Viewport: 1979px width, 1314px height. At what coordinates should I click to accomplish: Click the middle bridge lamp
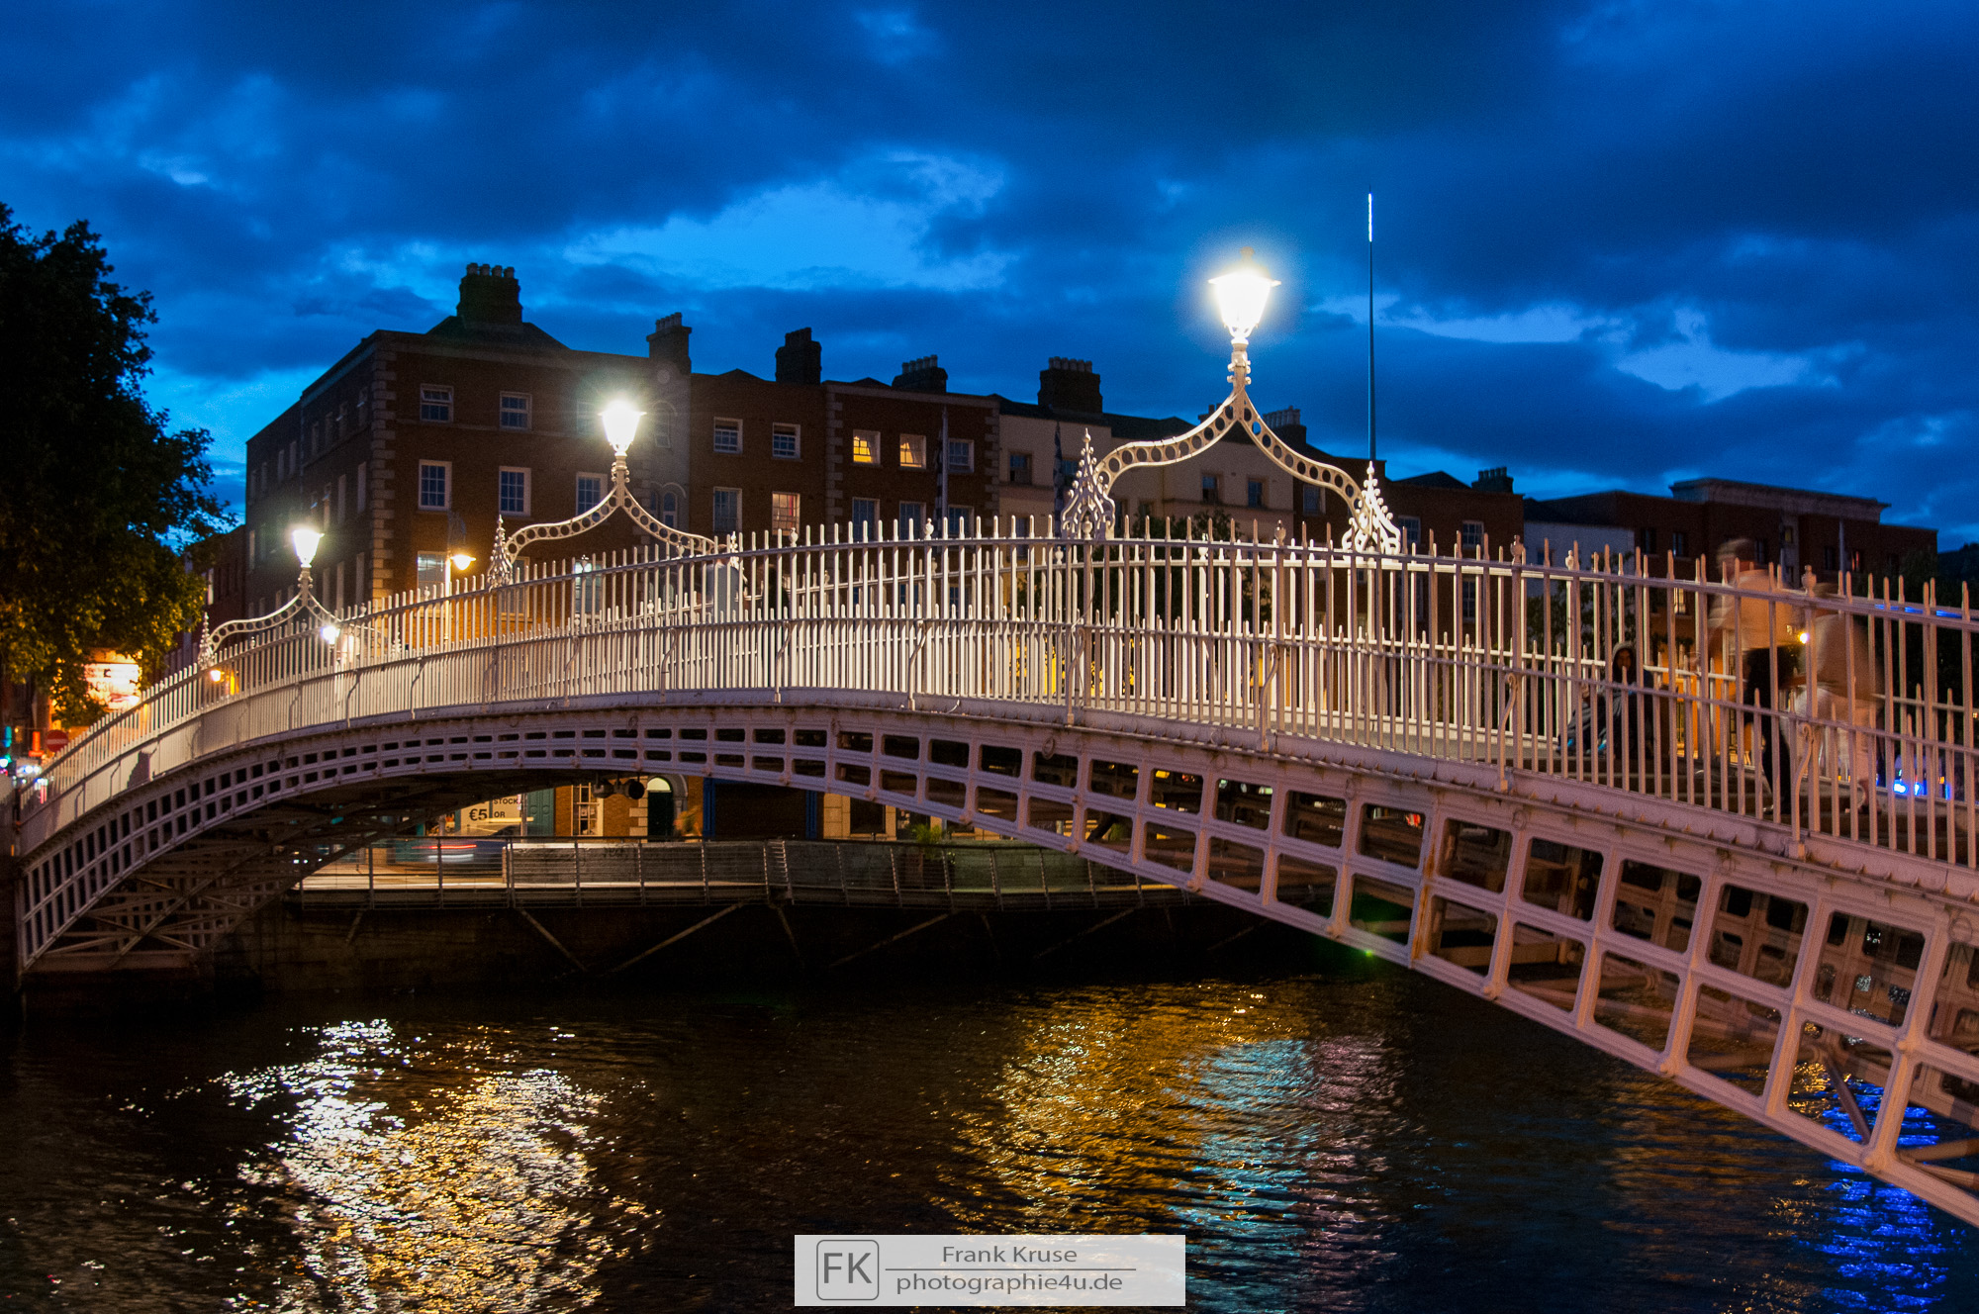(x=621, y=425)
